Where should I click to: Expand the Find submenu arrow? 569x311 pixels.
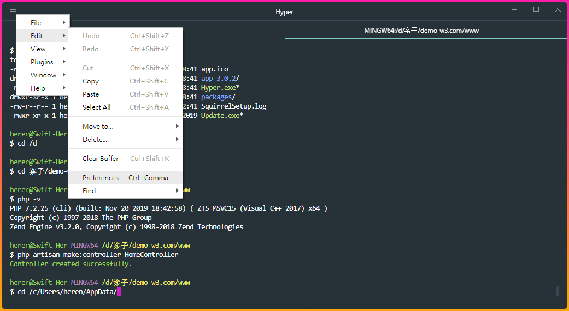pyautogui.click(x=177, y=191)
